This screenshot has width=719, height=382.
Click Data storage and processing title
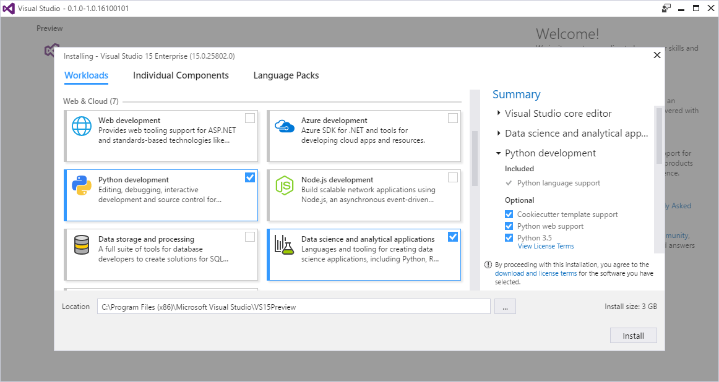point(146,239)
